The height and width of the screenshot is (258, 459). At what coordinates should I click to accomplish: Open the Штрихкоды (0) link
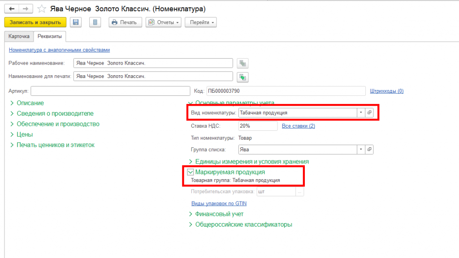click(x=387, y=91)
